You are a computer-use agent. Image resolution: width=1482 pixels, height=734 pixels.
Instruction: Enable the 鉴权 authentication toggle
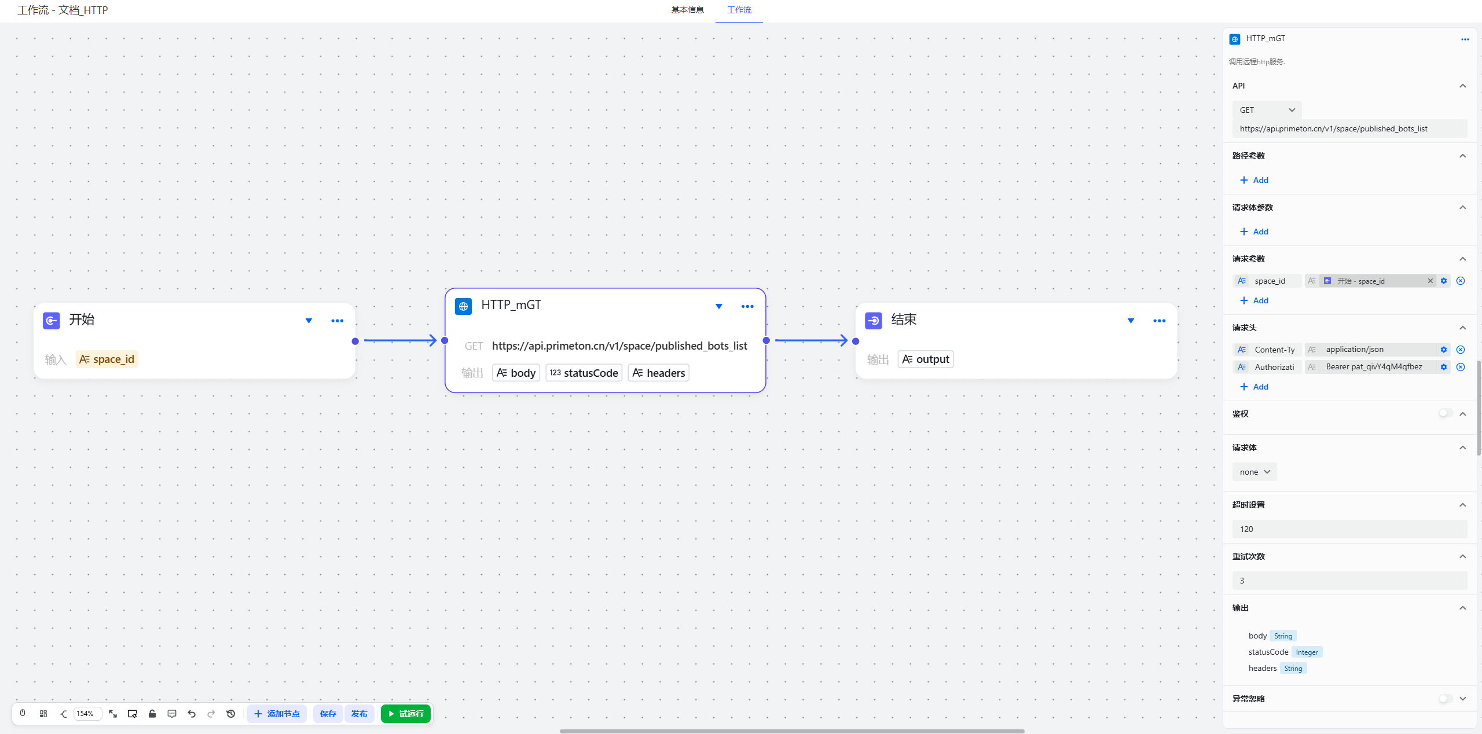tap(1444, 413)
